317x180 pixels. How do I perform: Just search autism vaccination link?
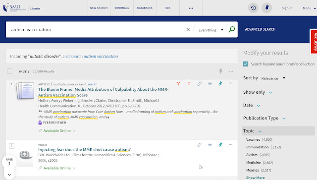tap(90, 57)
